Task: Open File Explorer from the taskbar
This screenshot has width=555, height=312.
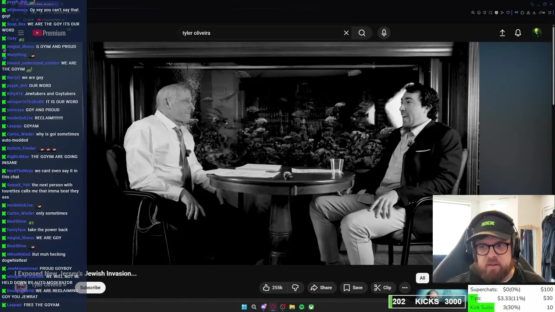Action: tap(292, 307)
